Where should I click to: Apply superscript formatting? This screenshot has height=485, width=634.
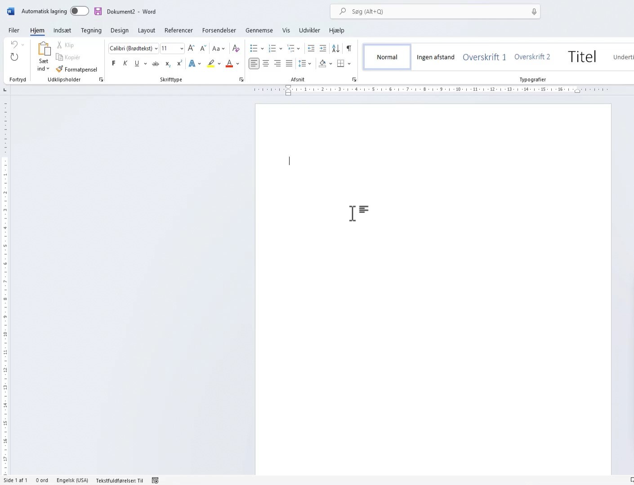pyautogui.click(x=179, y=63)
